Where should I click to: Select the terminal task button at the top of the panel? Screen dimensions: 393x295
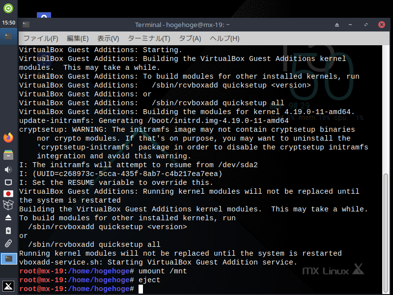point(8,36)
